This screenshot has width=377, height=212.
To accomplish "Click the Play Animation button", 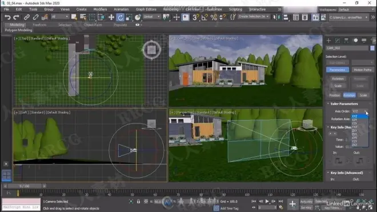I will [267, 201].
